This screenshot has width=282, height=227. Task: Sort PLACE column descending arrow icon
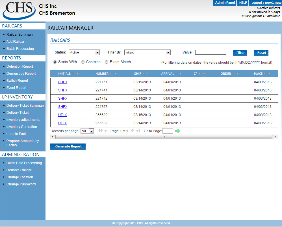coord(265,74)
